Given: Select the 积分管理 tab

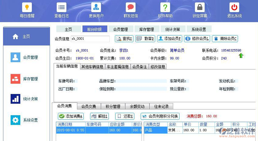Looking at the screenshot, I should [x=113, y=106].
